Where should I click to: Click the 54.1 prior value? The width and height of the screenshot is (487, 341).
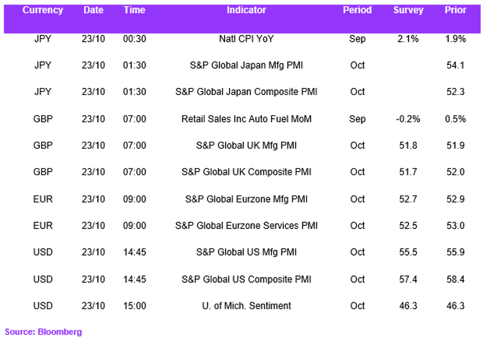[455, 66]
